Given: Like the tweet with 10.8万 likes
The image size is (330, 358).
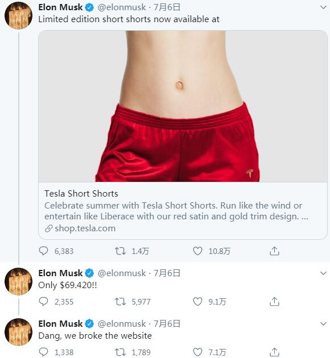Looking at the screenshot, I should pos(197,251).
